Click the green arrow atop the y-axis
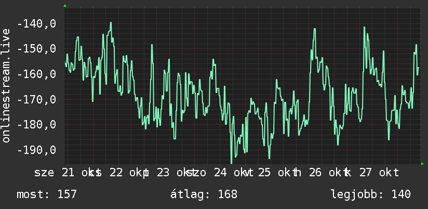This screenshot has height=209, width=428. 65,6
